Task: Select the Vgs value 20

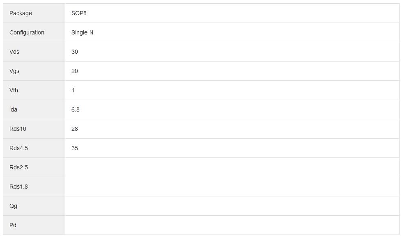Action: coord(75,71)
